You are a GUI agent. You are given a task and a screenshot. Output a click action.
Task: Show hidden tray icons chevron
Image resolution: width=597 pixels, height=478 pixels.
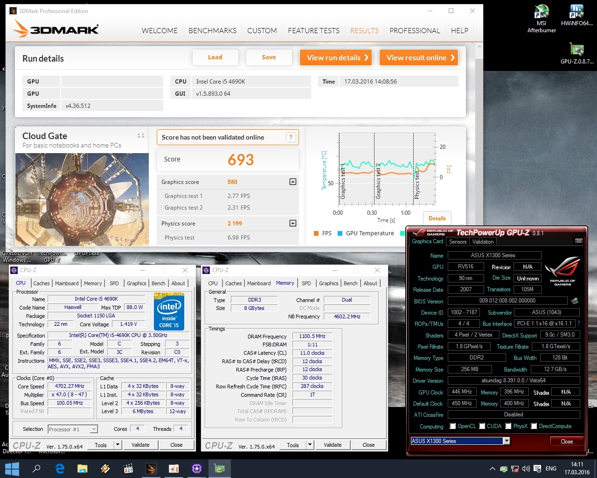pos(492,469)
